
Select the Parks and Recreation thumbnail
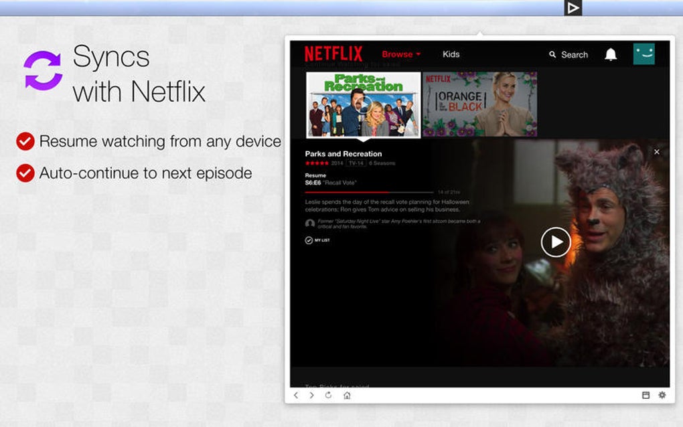[364, 105]
